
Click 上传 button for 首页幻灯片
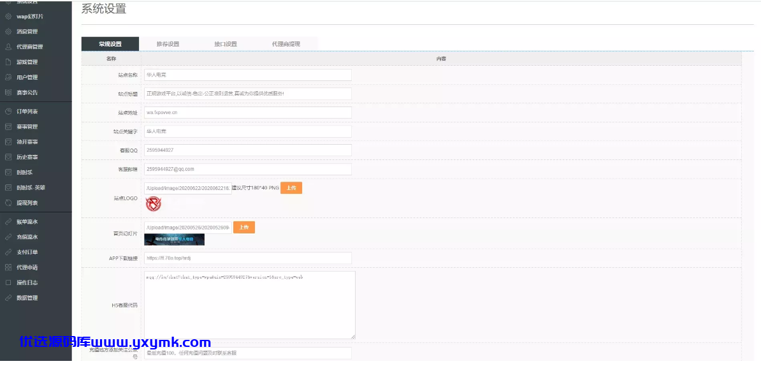[x=244, y=227]
